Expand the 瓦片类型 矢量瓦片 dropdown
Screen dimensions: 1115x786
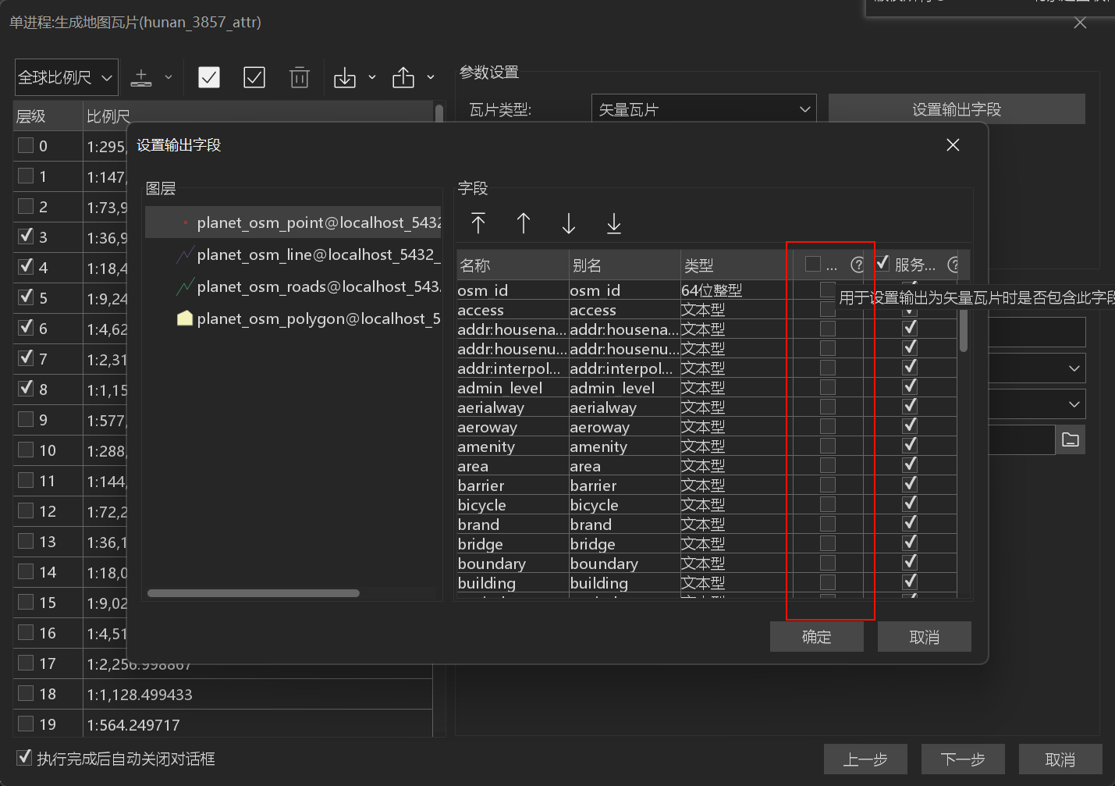tap(704, 109)
